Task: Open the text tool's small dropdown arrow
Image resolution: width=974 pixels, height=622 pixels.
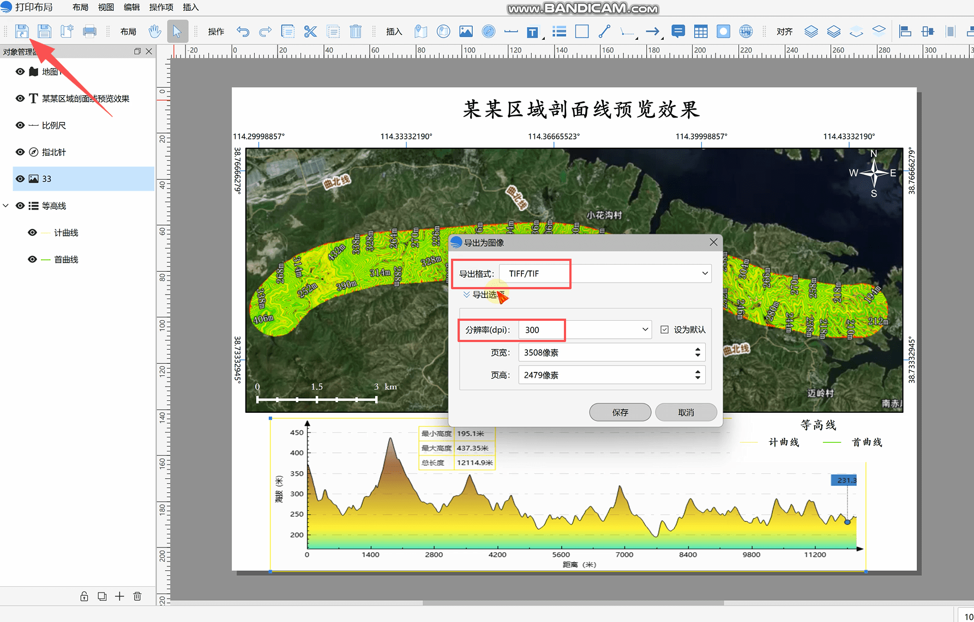Action: click(543, 38)
